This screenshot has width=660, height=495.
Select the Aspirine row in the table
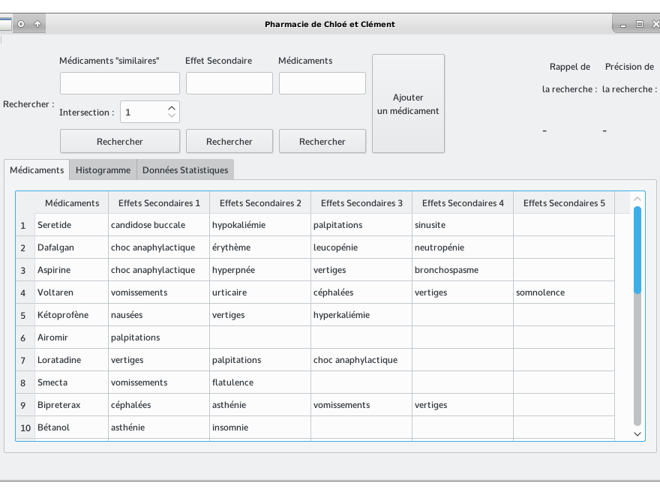point(71,270)
